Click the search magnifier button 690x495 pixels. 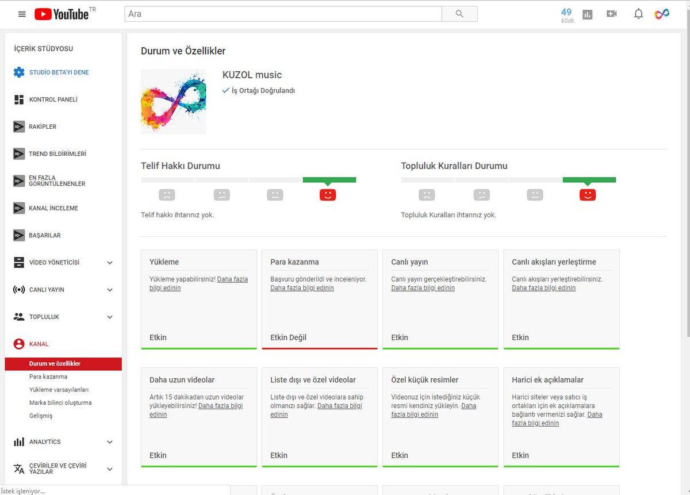[459, 14]
